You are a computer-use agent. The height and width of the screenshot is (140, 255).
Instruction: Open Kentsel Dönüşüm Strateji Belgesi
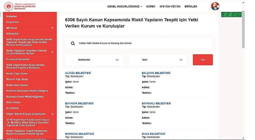click(27, 91)
